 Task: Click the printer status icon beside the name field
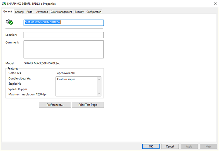[9, 22]
